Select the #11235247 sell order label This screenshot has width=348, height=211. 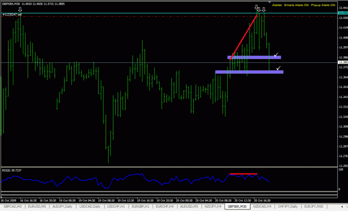tap(12, 14)
